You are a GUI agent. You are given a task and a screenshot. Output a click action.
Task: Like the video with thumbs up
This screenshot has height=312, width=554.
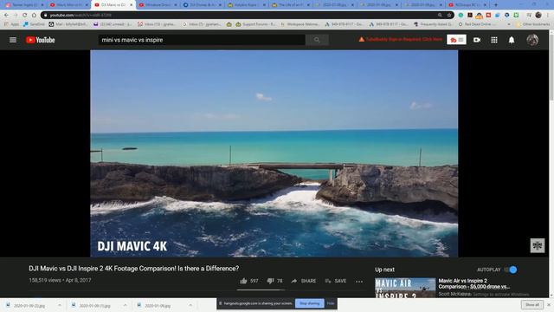pyautogui.click(x=243, y=281)
